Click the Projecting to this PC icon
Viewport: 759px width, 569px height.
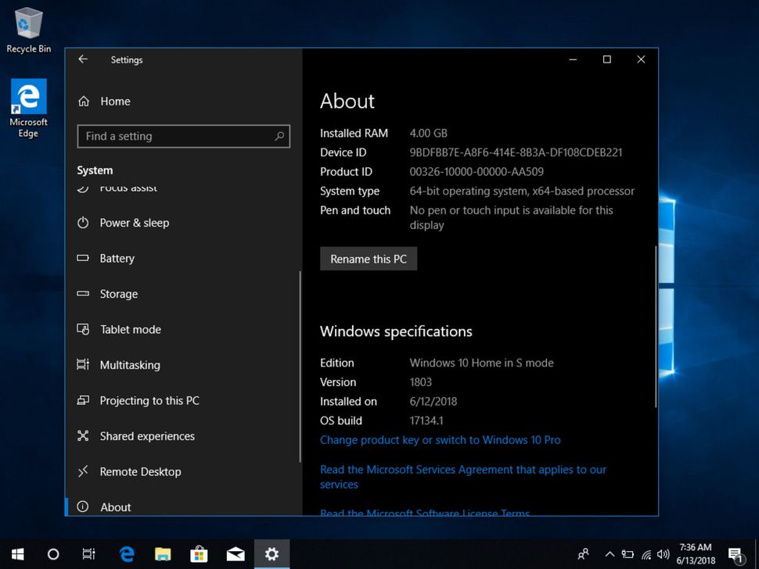tap(84, 400)
